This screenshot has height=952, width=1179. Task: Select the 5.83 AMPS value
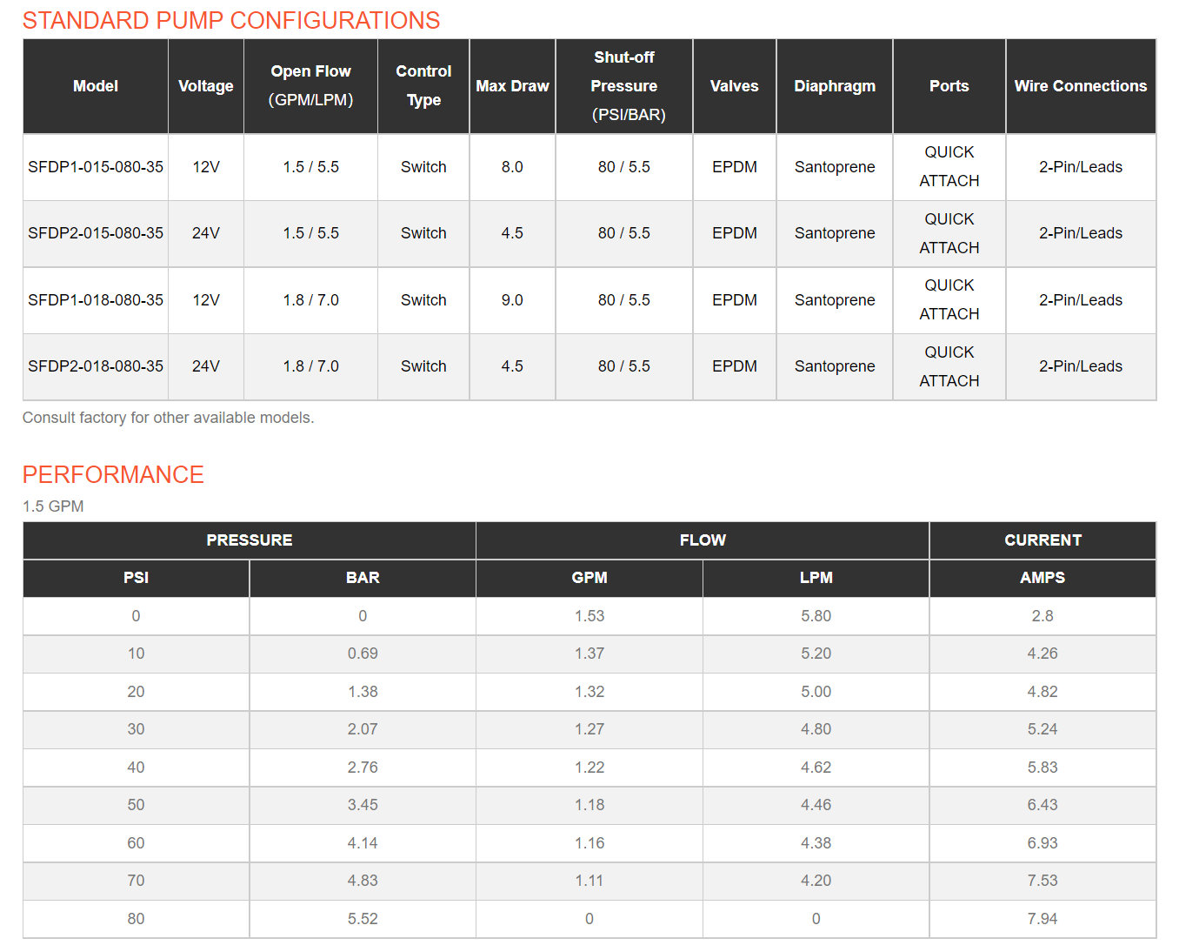[x=1042, y=768]
